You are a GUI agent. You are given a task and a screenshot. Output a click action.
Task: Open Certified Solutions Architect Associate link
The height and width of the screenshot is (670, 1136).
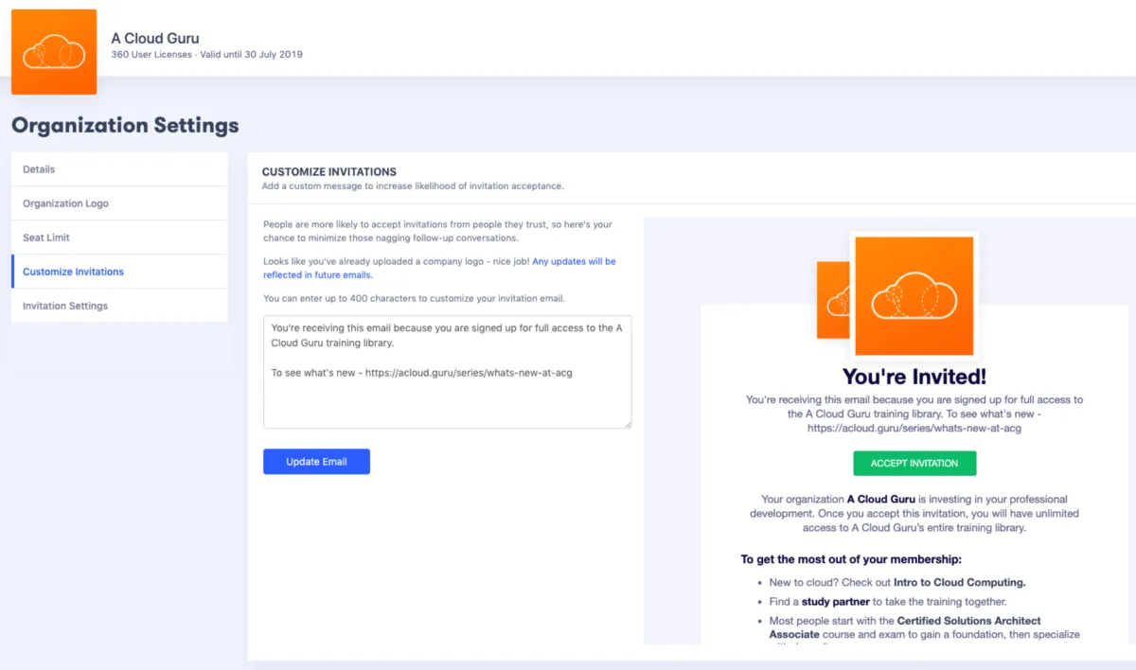[x=904, y=627]
